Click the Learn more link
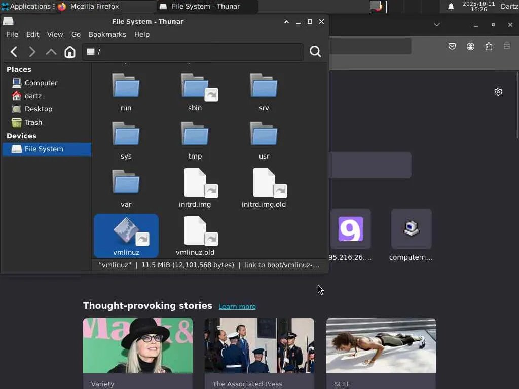The image size is (519, 389). (237, 306)
